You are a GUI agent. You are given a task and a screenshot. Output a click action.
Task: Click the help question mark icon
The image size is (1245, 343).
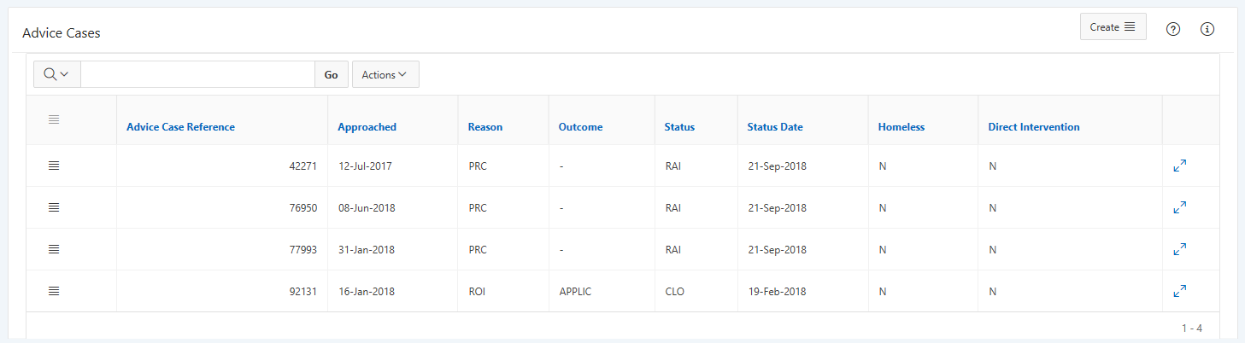tap(1173, 29)
